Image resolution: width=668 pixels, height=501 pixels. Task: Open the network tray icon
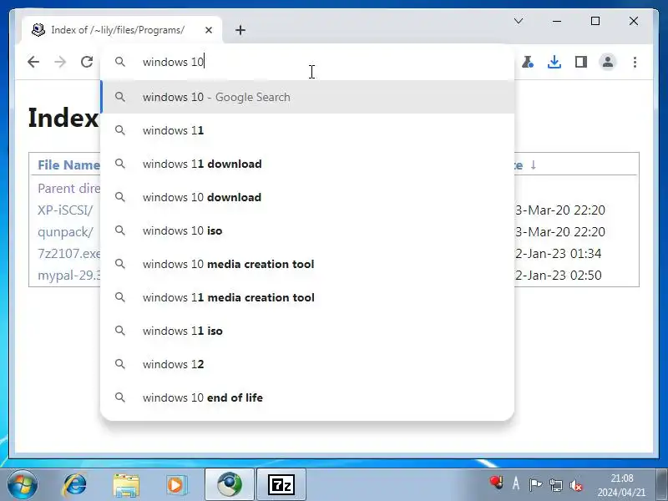[x=555, y=485]
